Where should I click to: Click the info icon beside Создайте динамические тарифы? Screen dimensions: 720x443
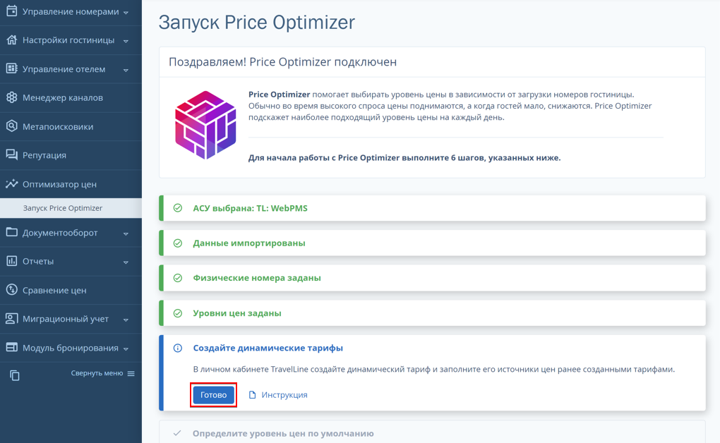178,348
